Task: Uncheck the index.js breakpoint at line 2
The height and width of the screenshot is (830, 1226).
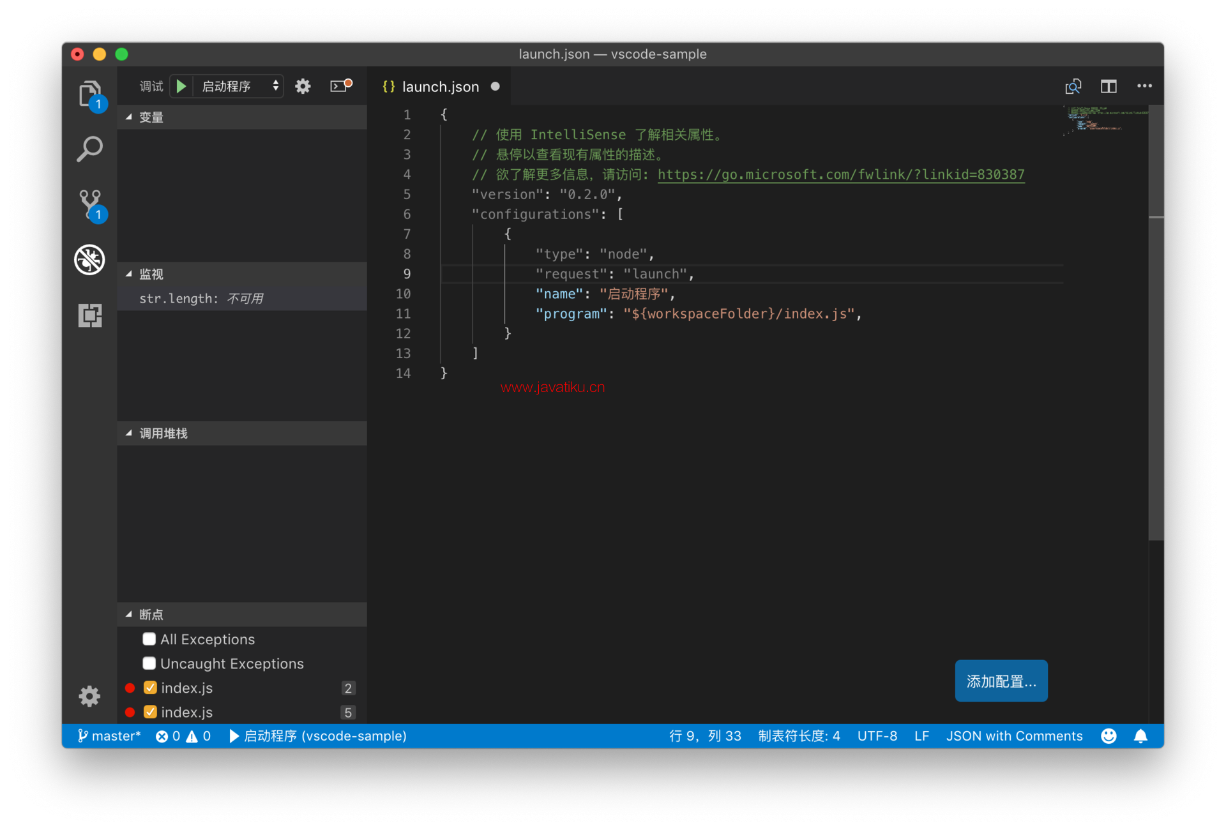Action: (150, 688)
